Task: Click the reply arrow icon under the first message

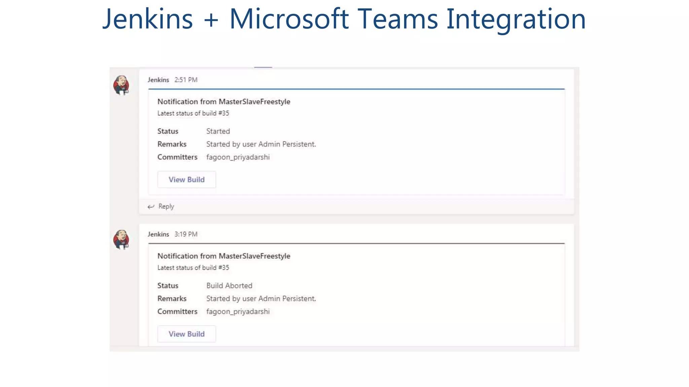Action: pos(151,207)
